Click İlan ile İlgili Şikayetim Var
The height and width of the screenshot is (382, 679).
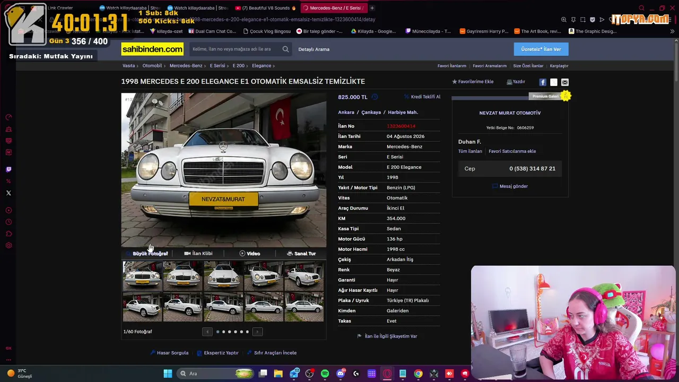pos(387,336)
